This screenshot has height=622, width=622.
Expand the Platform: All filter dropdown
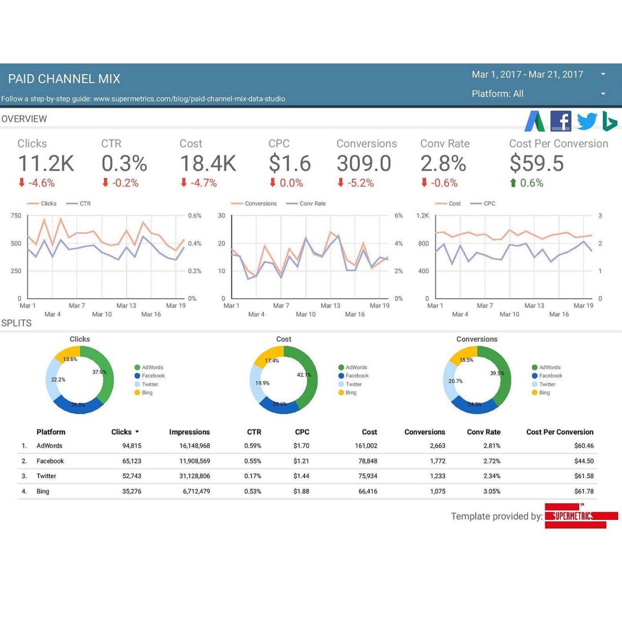tap(603, 94)
